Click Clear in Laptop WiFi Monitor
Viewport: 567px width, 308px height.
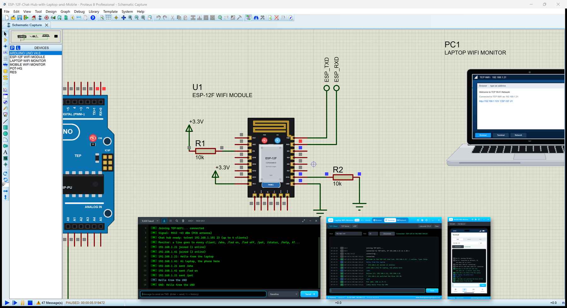(x=437, y=226)
